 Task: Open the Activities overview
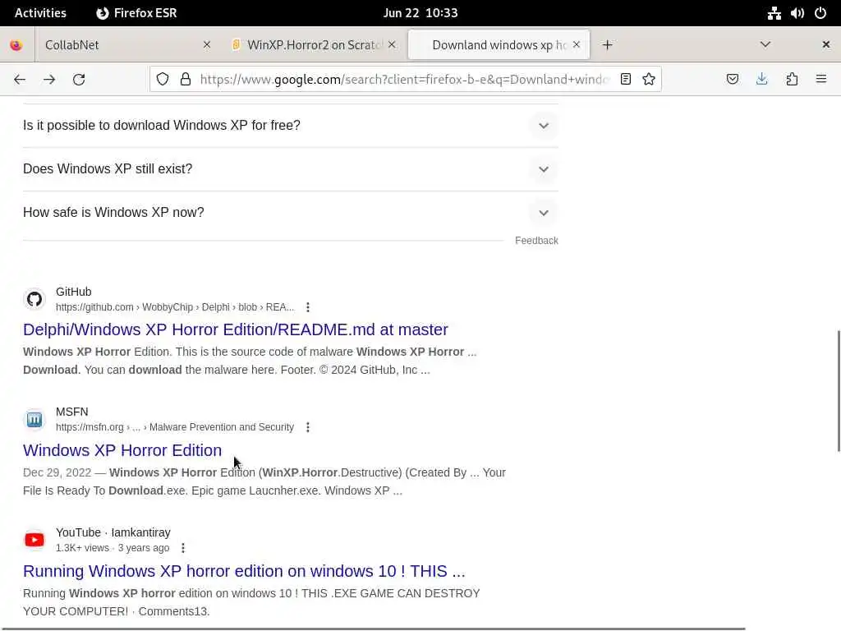pos(40,13)
